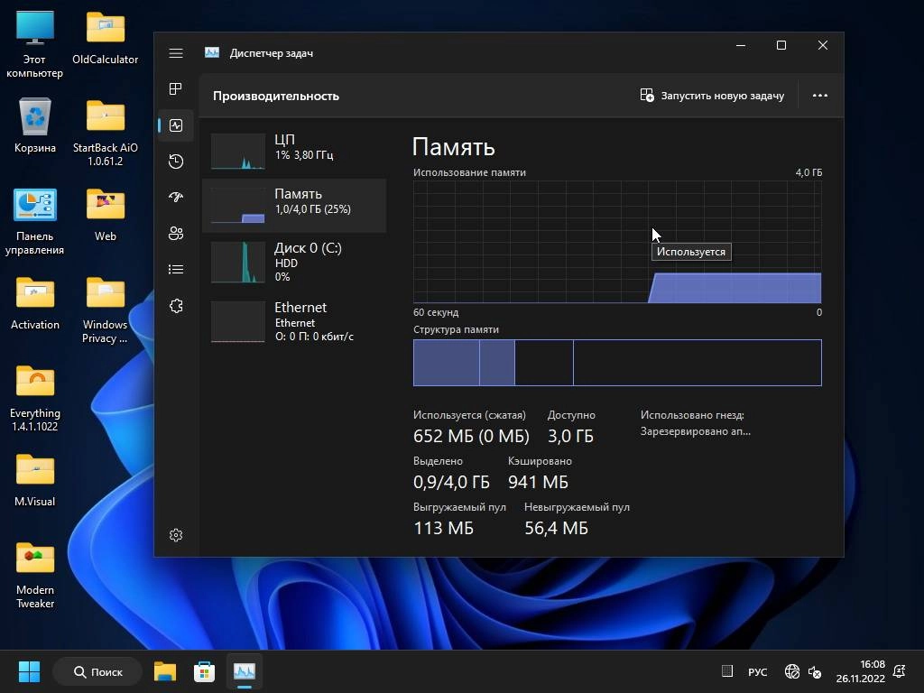Maximize the Task Manager window
924x693 pixels.
(x=781, y=45)
